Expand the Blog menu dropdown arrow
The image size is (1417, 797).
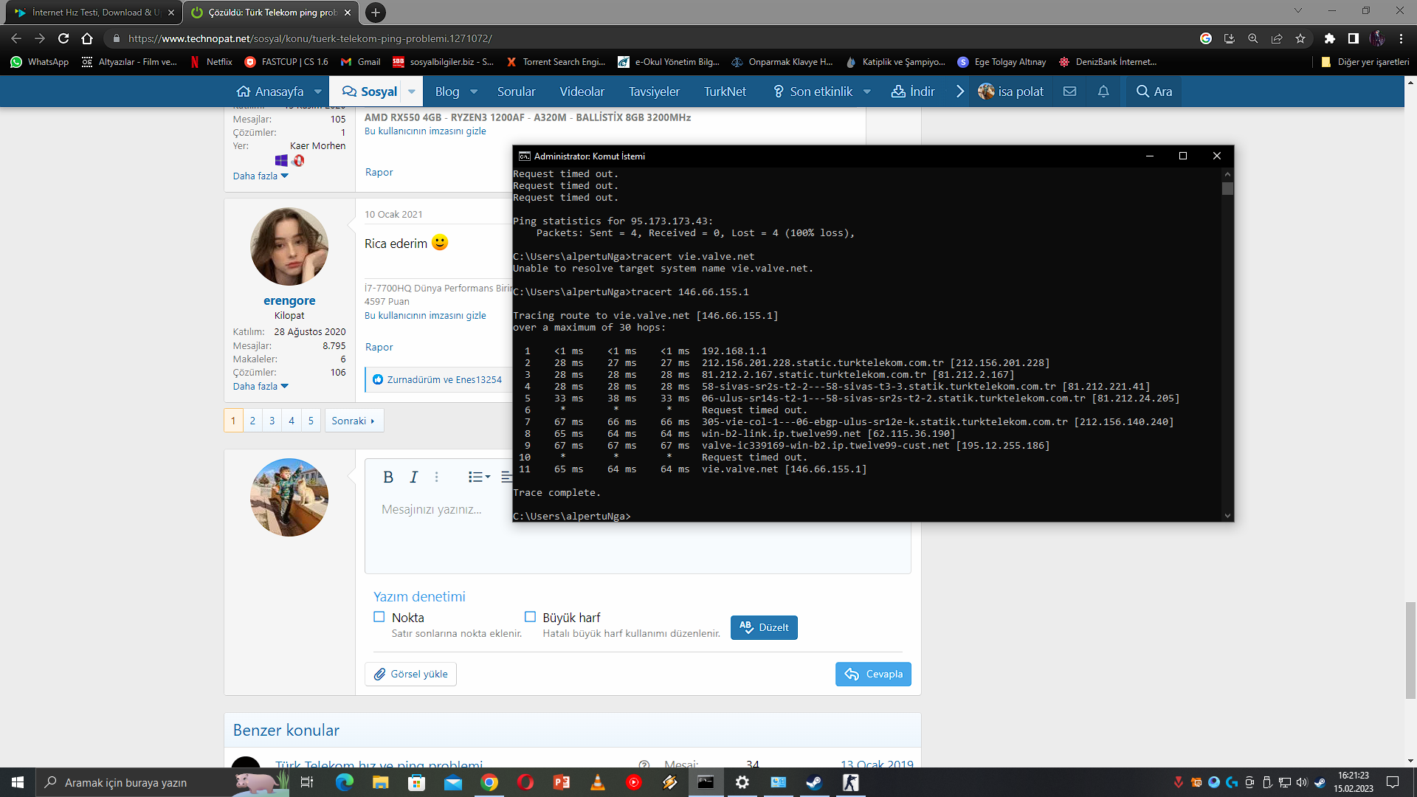pos(474,92)
